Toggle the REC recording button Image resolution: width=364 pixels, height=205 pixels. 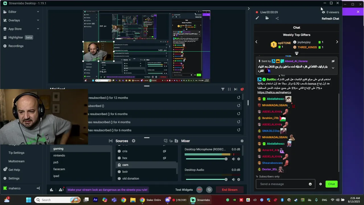[199, 190]
